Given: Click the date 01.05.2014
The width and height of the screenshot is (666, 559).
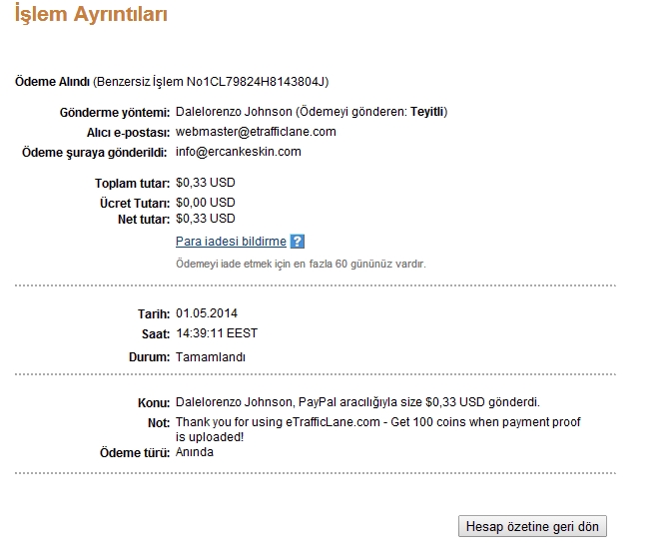Looking at the screenshot, I should click(x=207, y=313).
